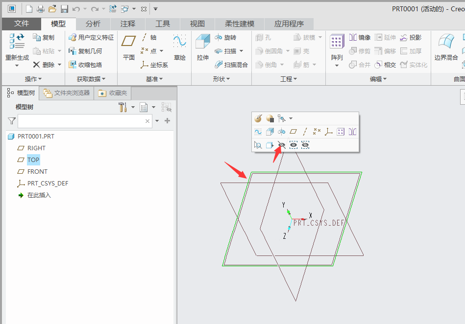Click the Print icon in quick access toolbar
This screenshot has width=465, height=324.
41,9
